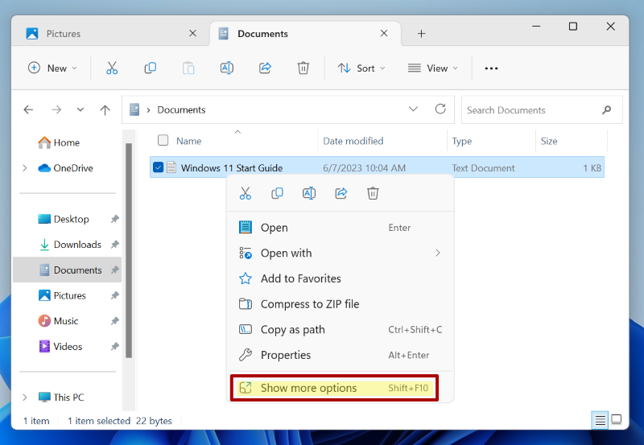This screenshot has height=445, width=644.
Task: Click the Copy icon in the toolbar
Action: [151, 68]
